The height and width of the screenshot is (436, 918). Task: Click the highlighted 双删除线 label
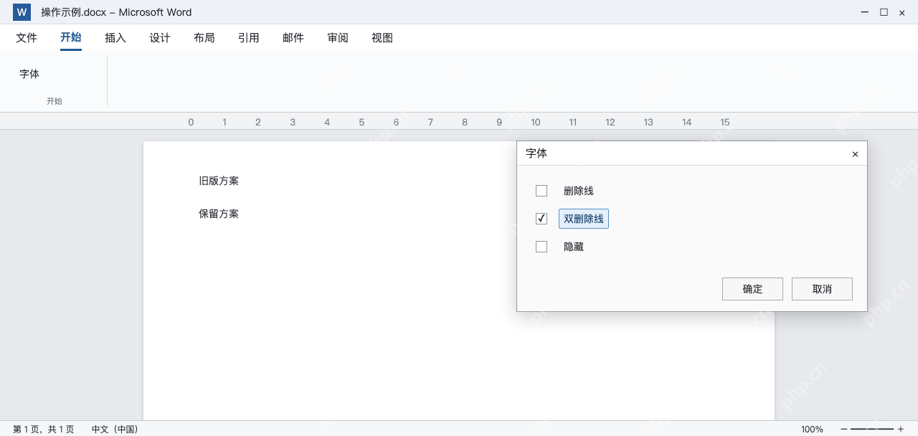[584, 219]
